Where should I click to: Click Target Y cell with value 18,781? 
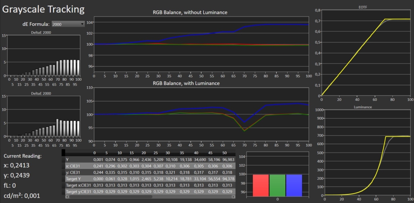click(186, 179)
